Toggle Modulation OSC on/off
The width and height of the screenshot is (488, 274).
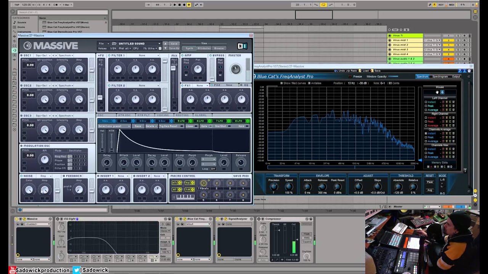21,146
